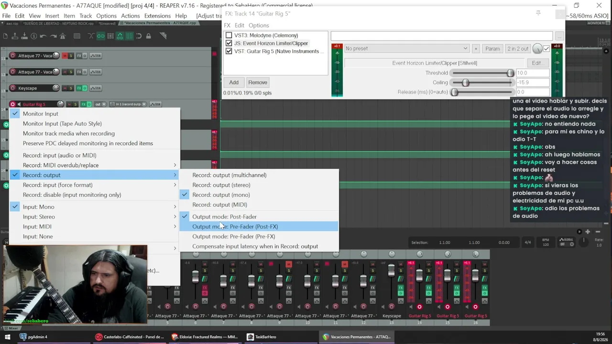Click the Redo arrow icon
612x344 pixels.
click(x=53, y=36)
